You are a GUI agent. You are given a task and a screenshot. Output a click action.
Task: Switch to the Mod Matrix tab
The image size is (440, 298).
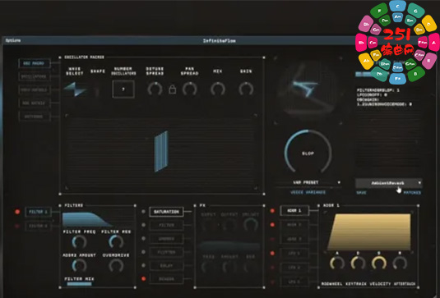point(35,103)
